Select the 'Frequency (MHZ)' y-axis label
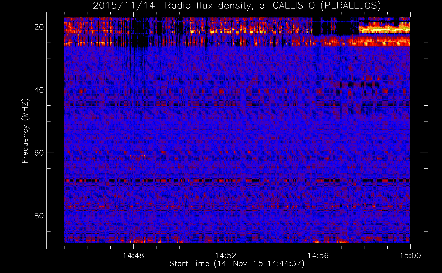Viewport: 442px width, 273px height. coord(25,131)
